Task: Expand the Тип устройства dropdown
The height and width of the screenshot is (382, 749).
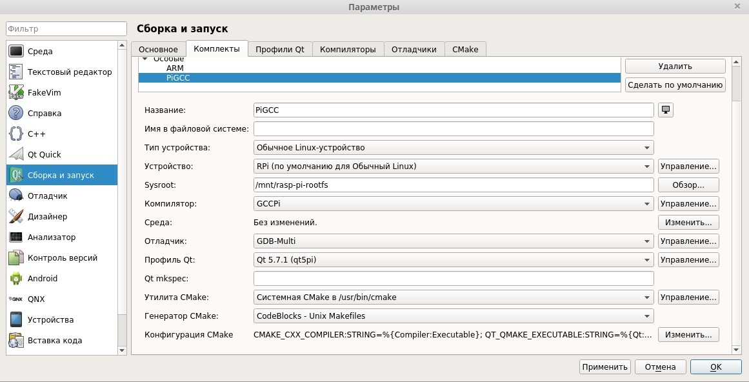Action: click(x=454, y=148)
